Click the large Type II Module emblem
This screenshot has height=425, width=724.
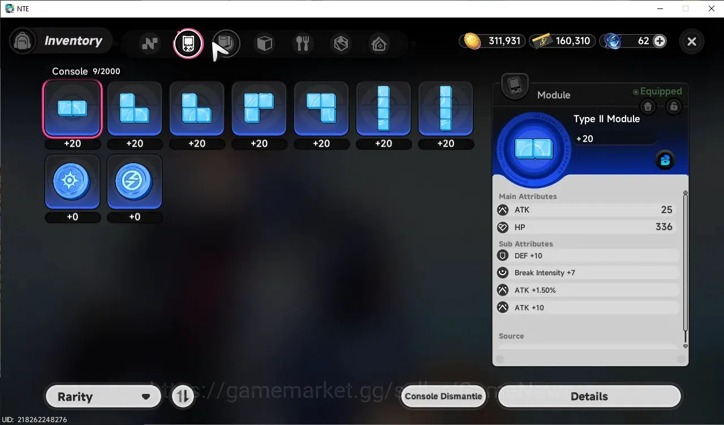pos(533,150)
